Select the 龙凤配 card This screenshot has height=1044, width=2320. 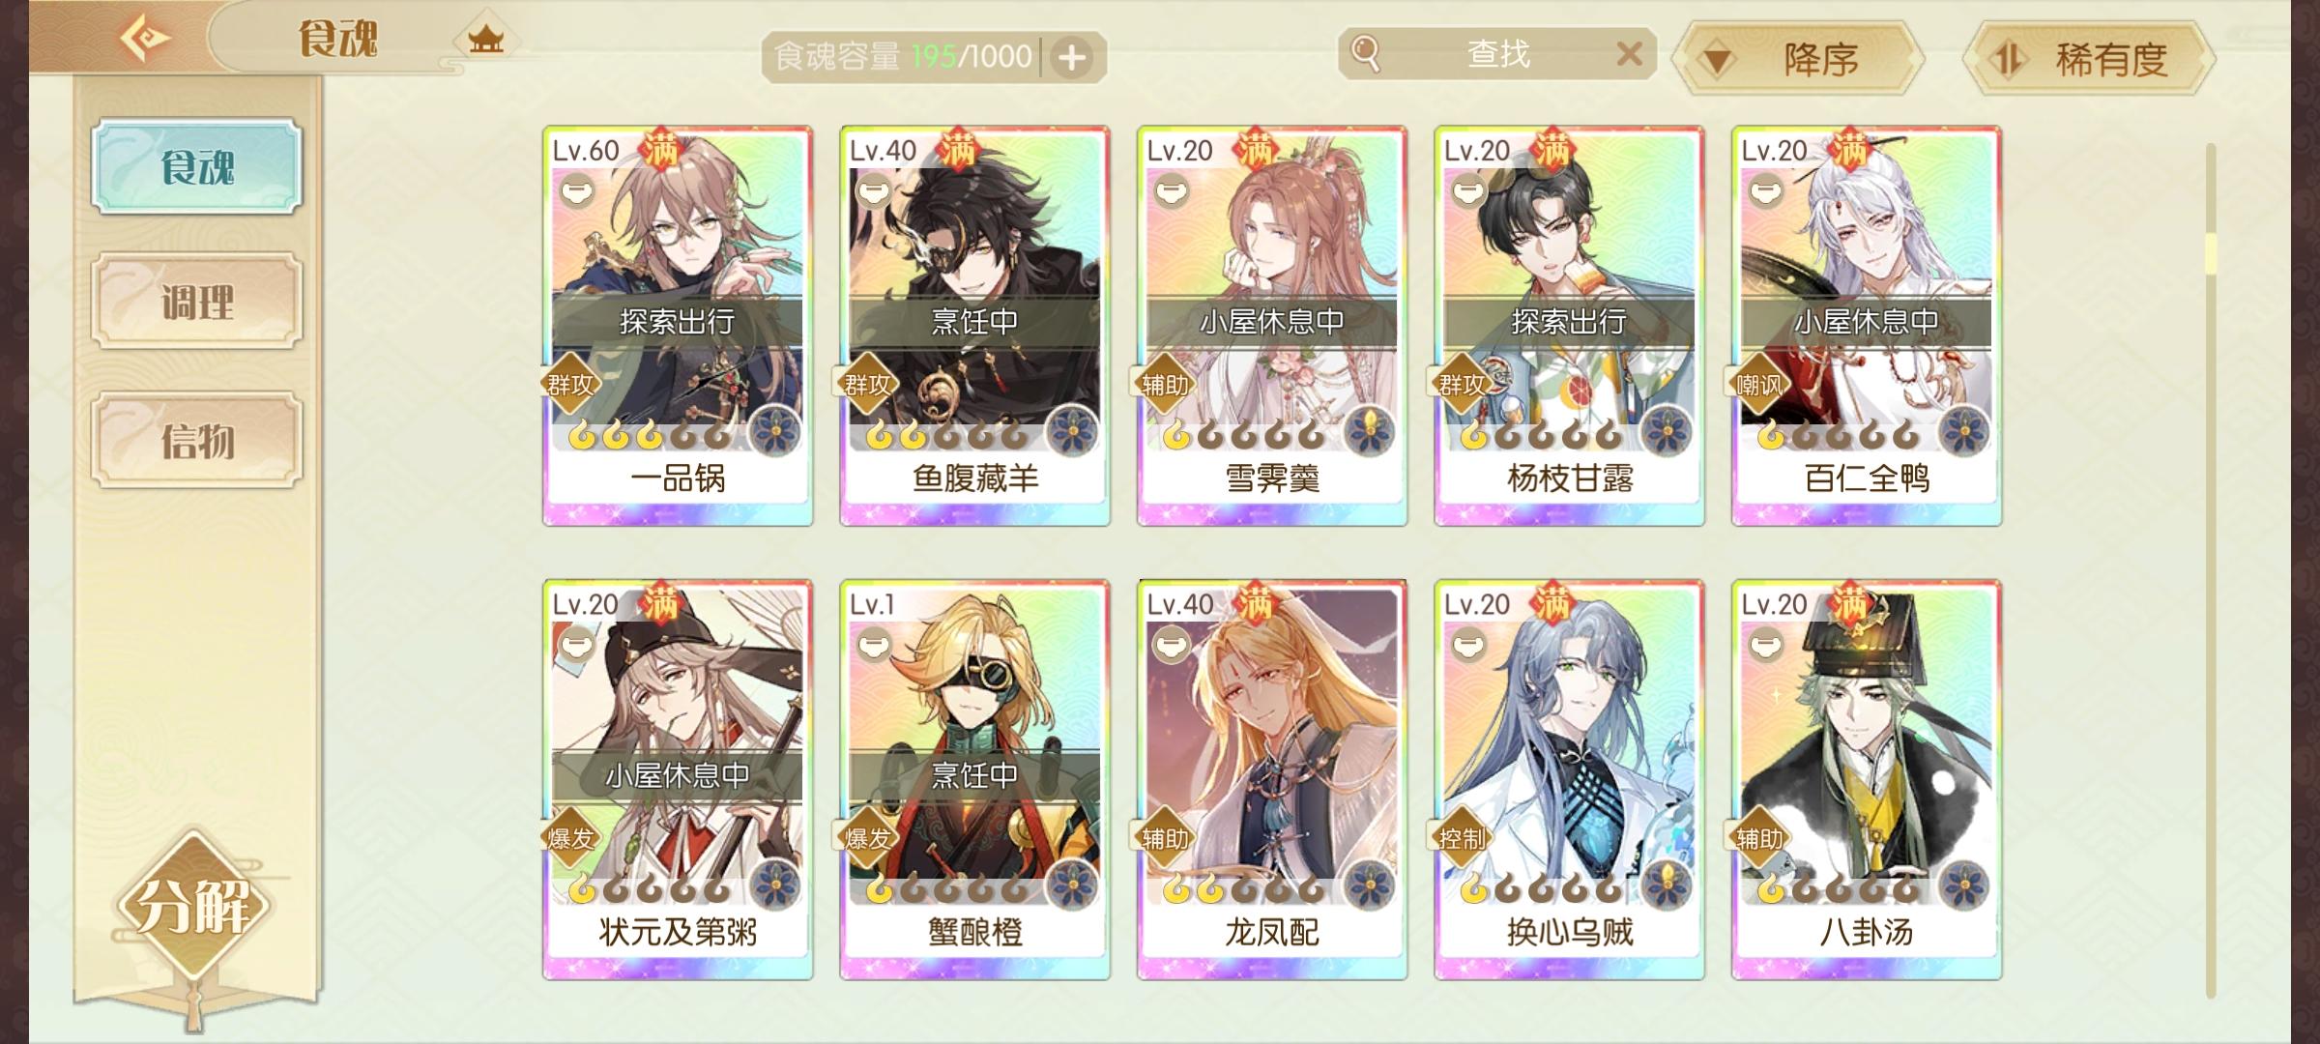tap(1272, 780)
